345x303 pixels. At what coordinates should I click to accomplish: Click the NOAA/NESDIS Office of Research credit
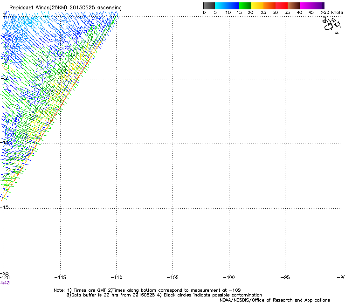point(275,300)
